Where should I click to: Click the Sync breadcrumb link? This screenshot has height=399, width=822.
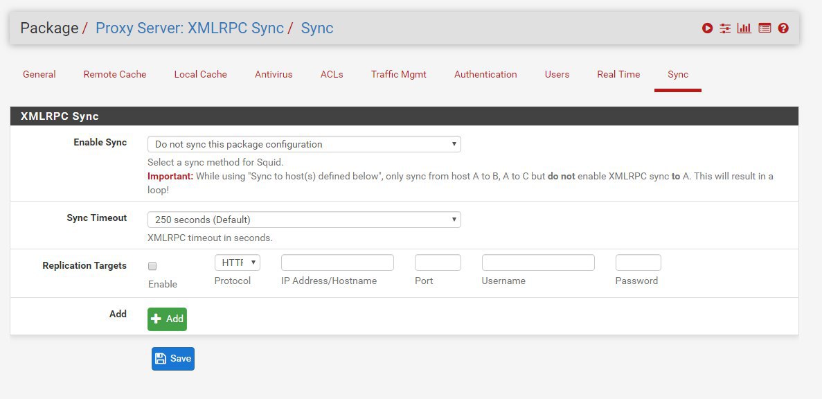[317, 28]
